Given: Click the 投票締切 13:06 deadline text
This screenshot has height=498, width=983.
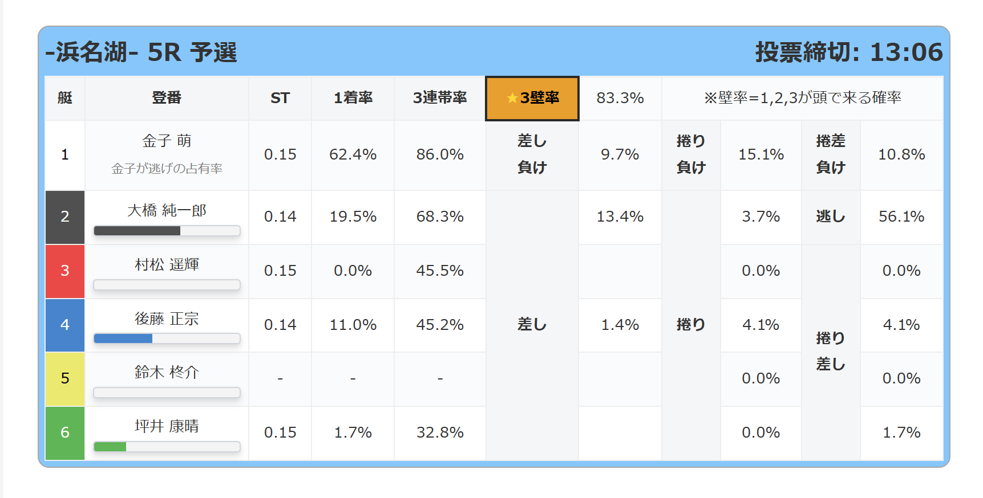Looking at the screenshot, I should tap(849, 52).
